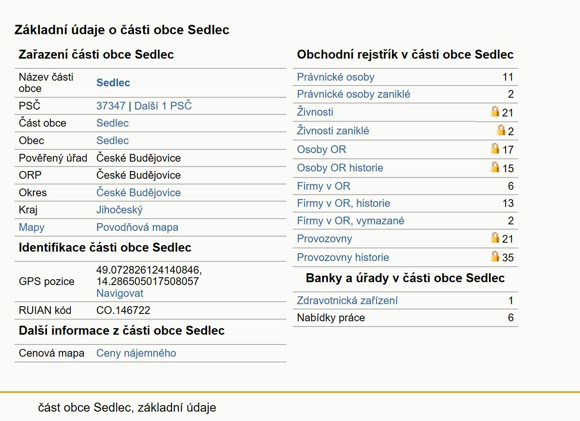580x421 pixels.
Task: Select the bold Sedlec name link
Action: point(113,83)
